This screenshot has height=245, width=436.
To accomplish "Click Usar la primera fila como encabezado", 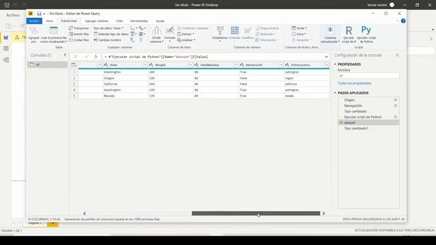I will (53, 35).
